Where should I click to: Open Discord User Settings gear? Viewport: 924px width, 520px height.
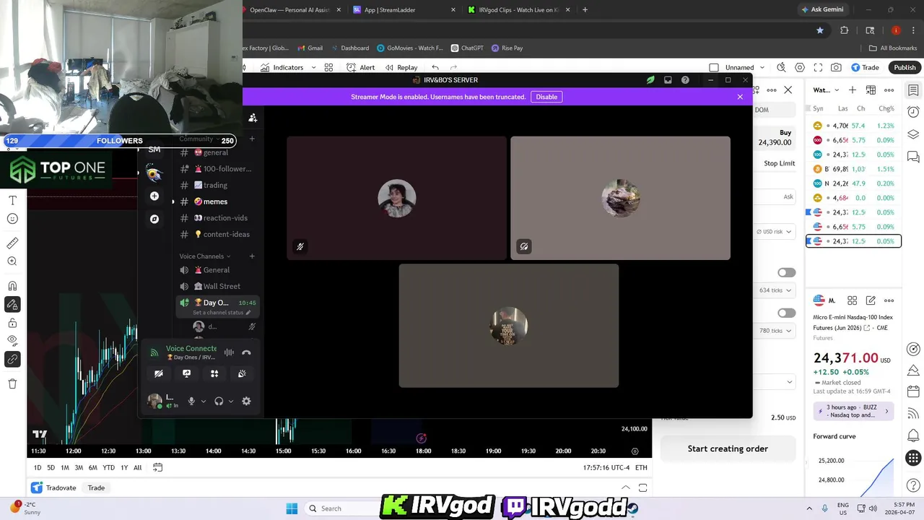(246, 401)
